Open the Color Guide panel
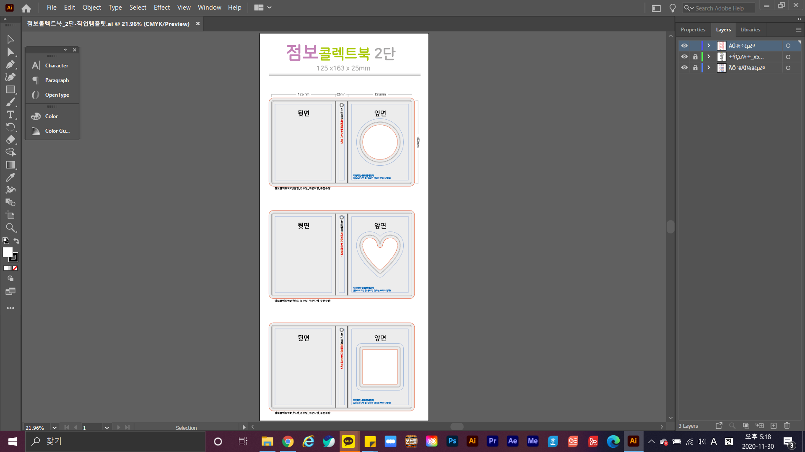This screenshot has height=452, width=805. (x=57, y=131)
